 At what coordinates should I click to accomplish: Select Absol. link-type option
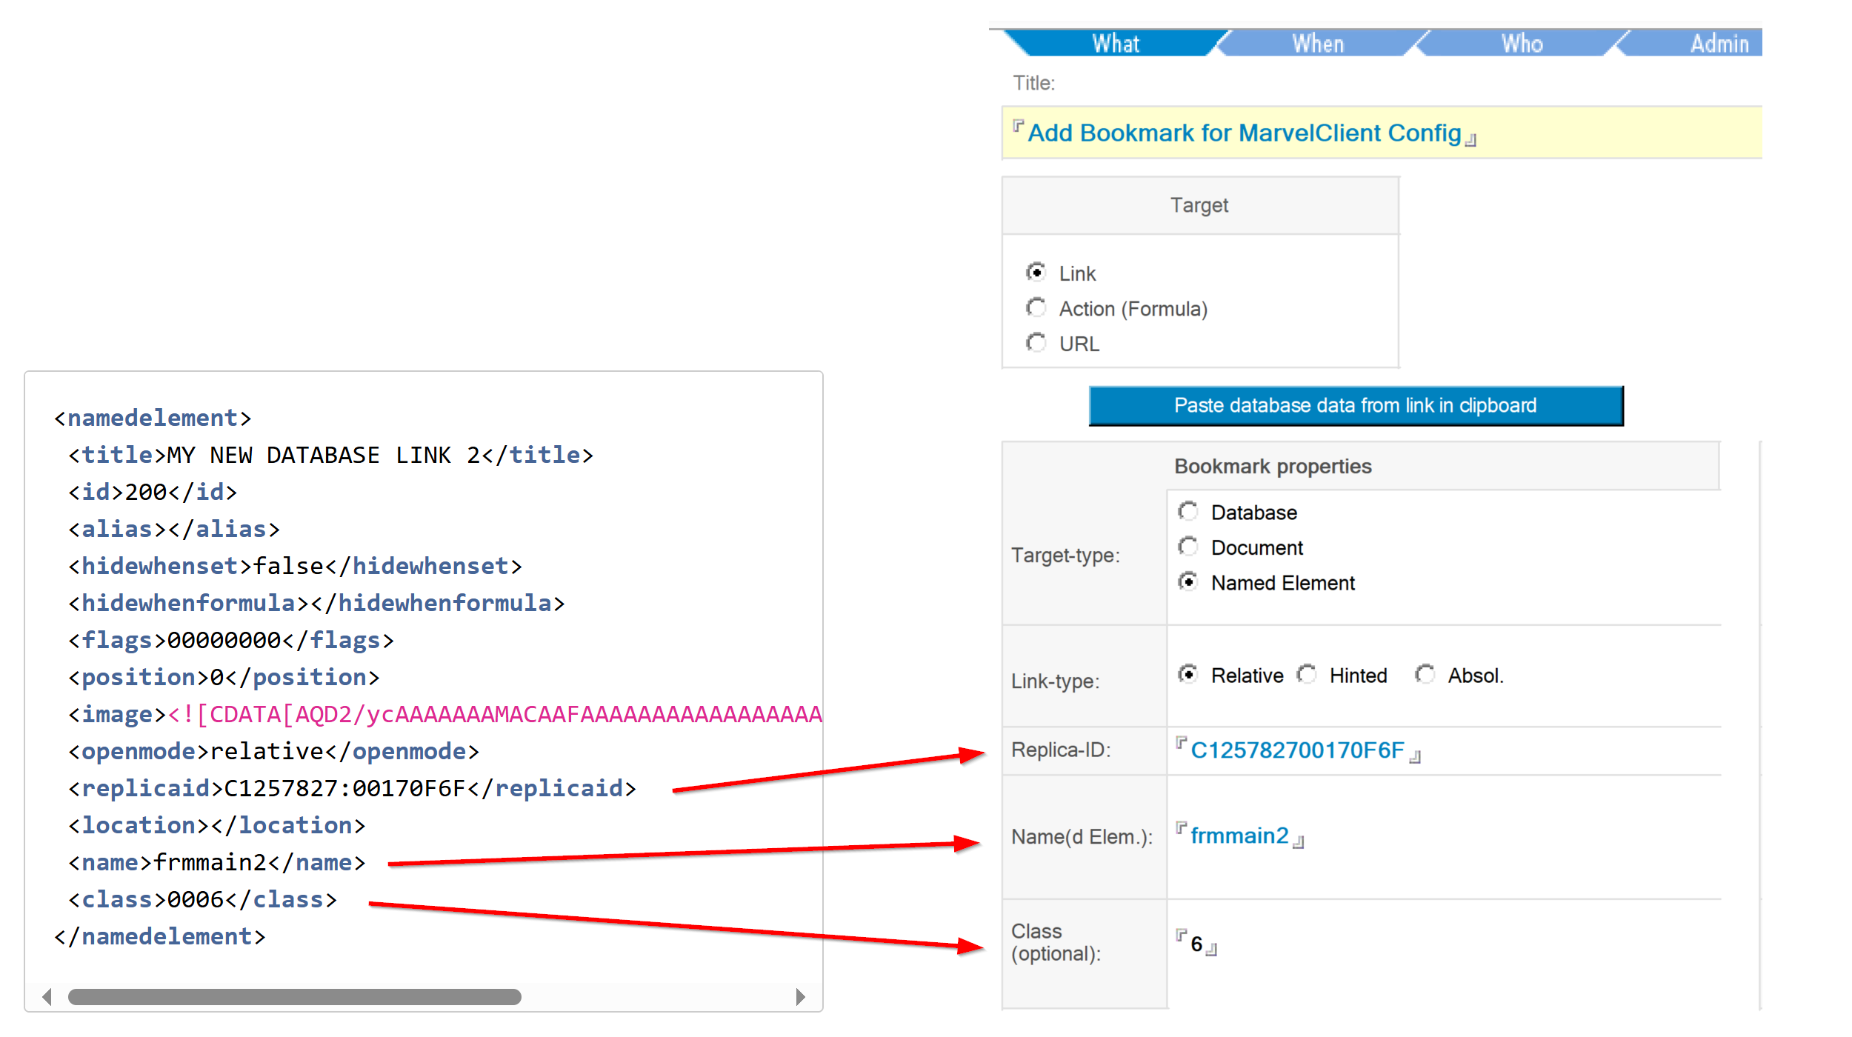(1425, 675)
